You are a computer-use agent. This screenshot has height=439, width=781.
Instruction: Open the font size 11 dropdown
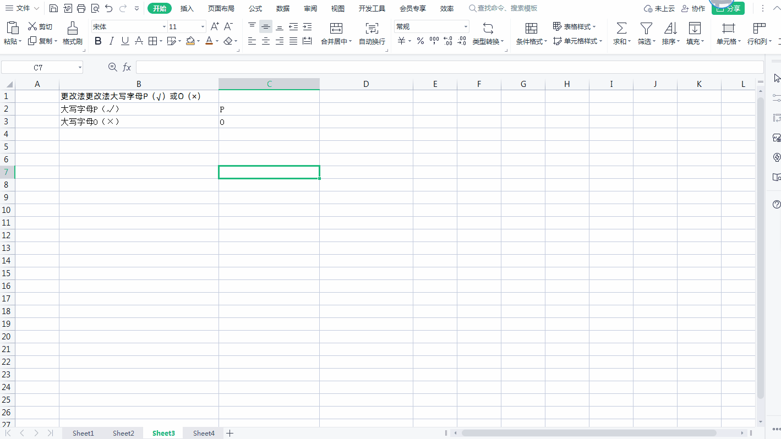tap(203, 26)
